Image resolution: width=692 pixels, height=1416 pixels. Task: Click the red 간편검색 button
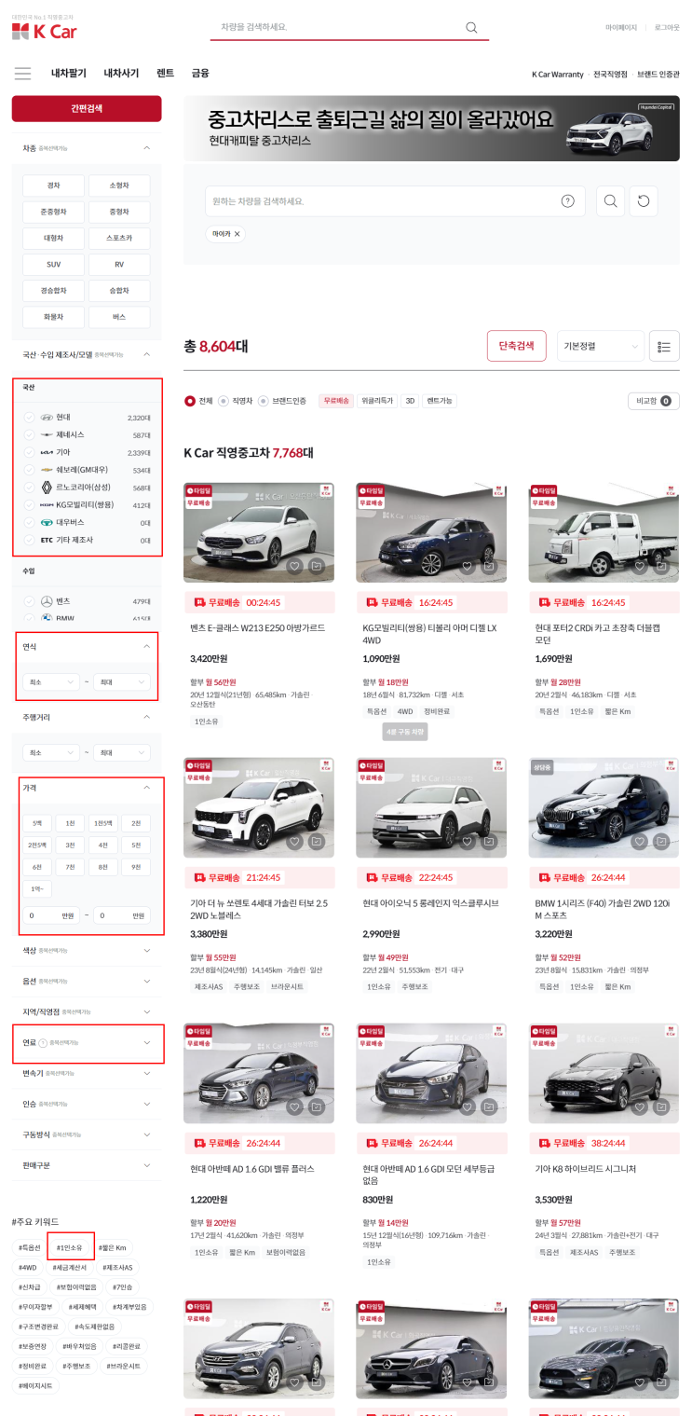pyautogui.click(x=87, y=108)
